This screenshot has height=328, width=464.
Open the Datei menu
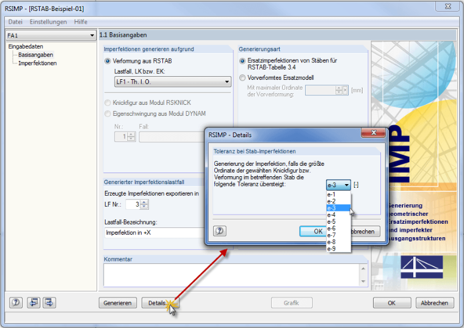(x=15, y=22)
